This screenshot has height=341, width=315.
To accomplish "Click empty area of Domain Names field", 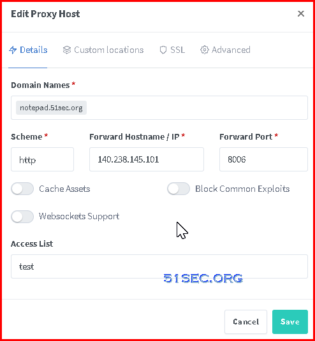I will (196, 108).
